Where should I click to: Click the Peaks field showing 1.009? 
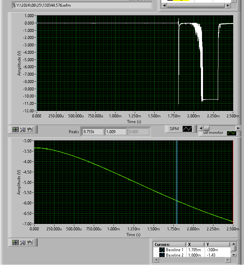point(115,132)
